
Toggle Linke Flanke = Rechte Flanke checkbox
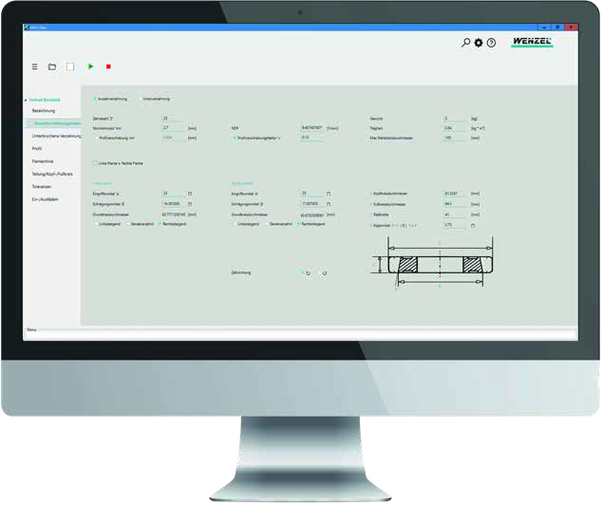coord(94,163)
